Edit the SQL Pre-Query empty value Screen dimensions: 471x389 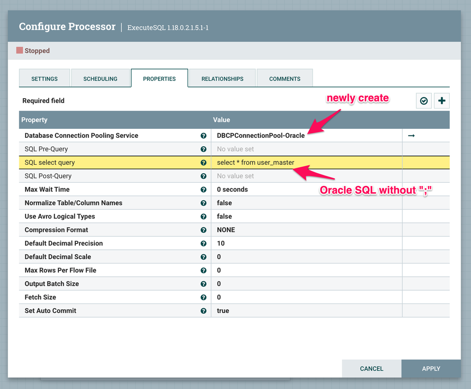tap(306, 149)
